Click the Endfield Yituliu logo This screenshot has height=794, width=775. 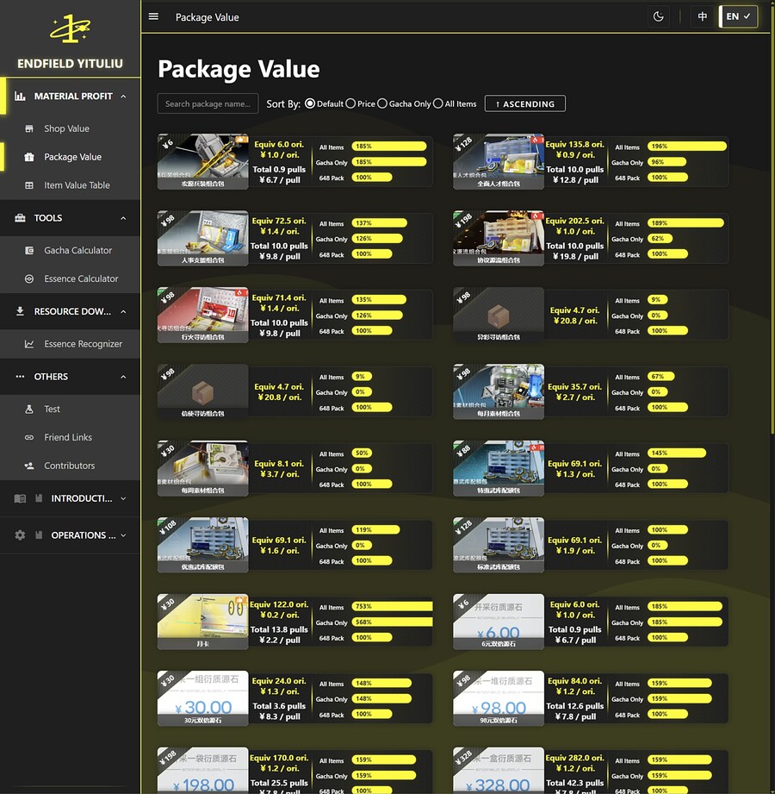(x=70, y=31)
